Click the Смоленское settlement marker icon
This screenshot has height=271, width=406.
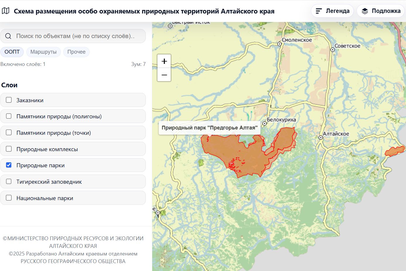(x=280, y=43)
